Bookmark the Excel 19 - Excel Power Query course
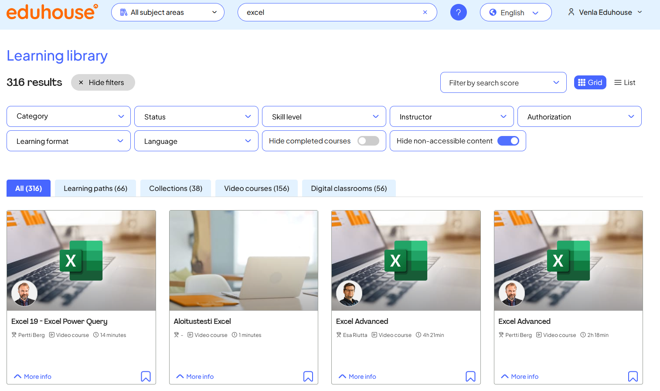The height and width of the screenshot is (391, 660). [146, 376]
